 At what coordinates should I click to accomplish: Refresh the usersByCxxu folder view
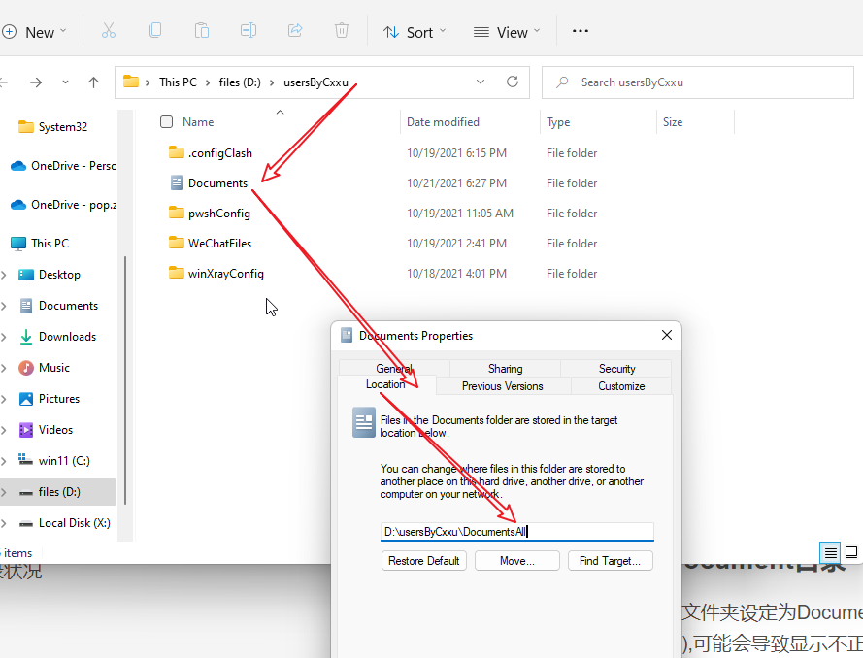coord(513,82)
